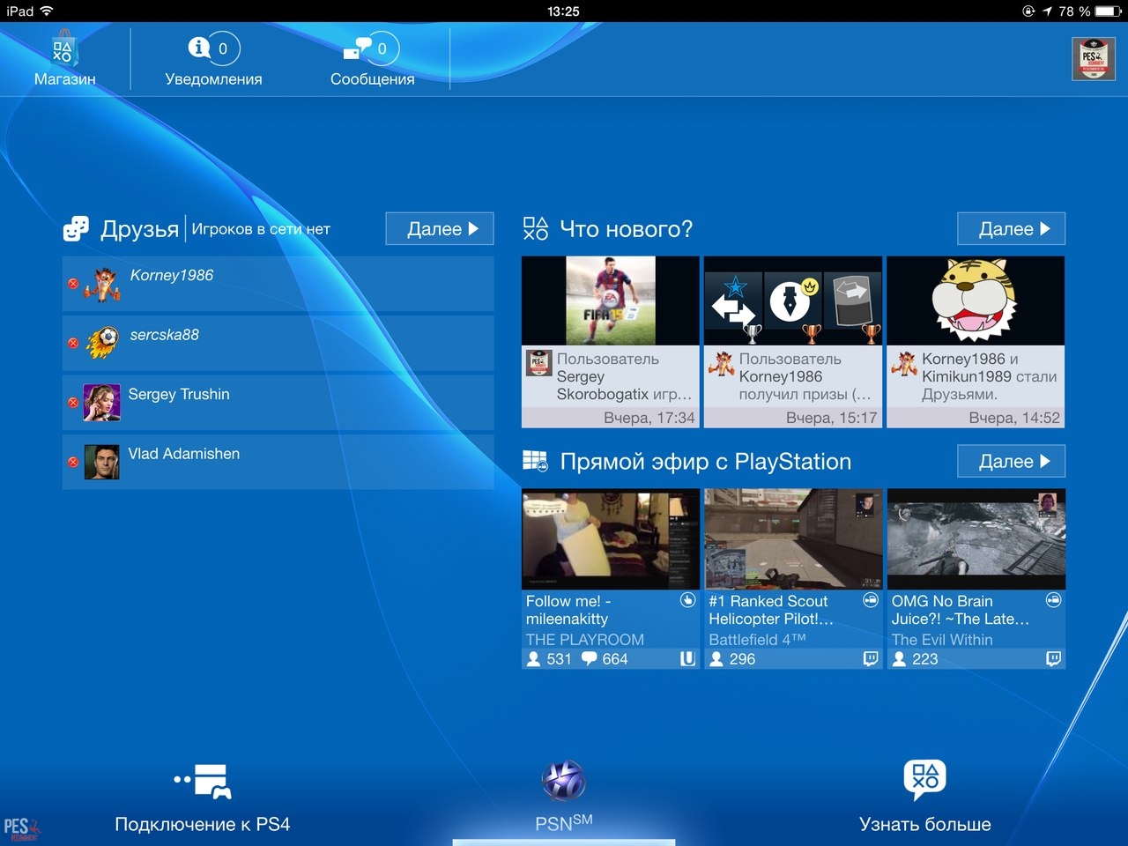Watch the Battlefield 4 Ranked Scout stream

(792, 578)
